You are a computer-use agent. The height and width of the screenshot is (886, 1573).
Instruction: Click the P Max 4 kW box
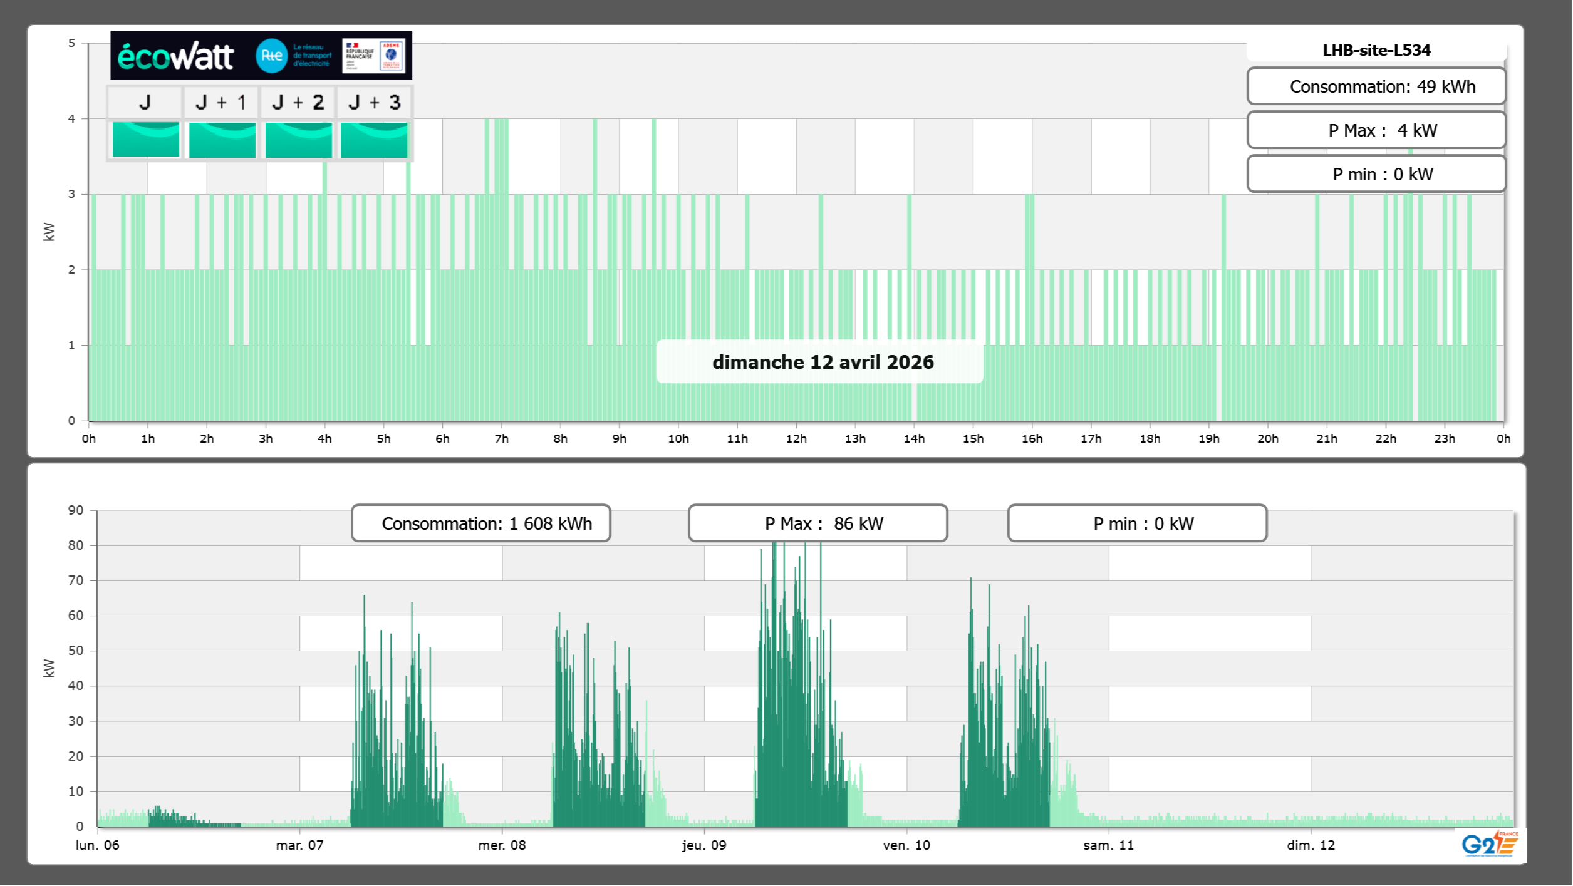click(1376, 130)
